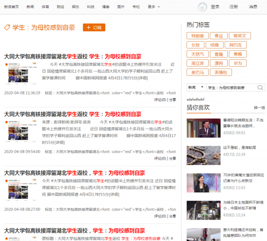This screenshot has height=241, width=267.
Task: Open 意大利疫情还未控制 recommended article
Action: coord(243,233)
